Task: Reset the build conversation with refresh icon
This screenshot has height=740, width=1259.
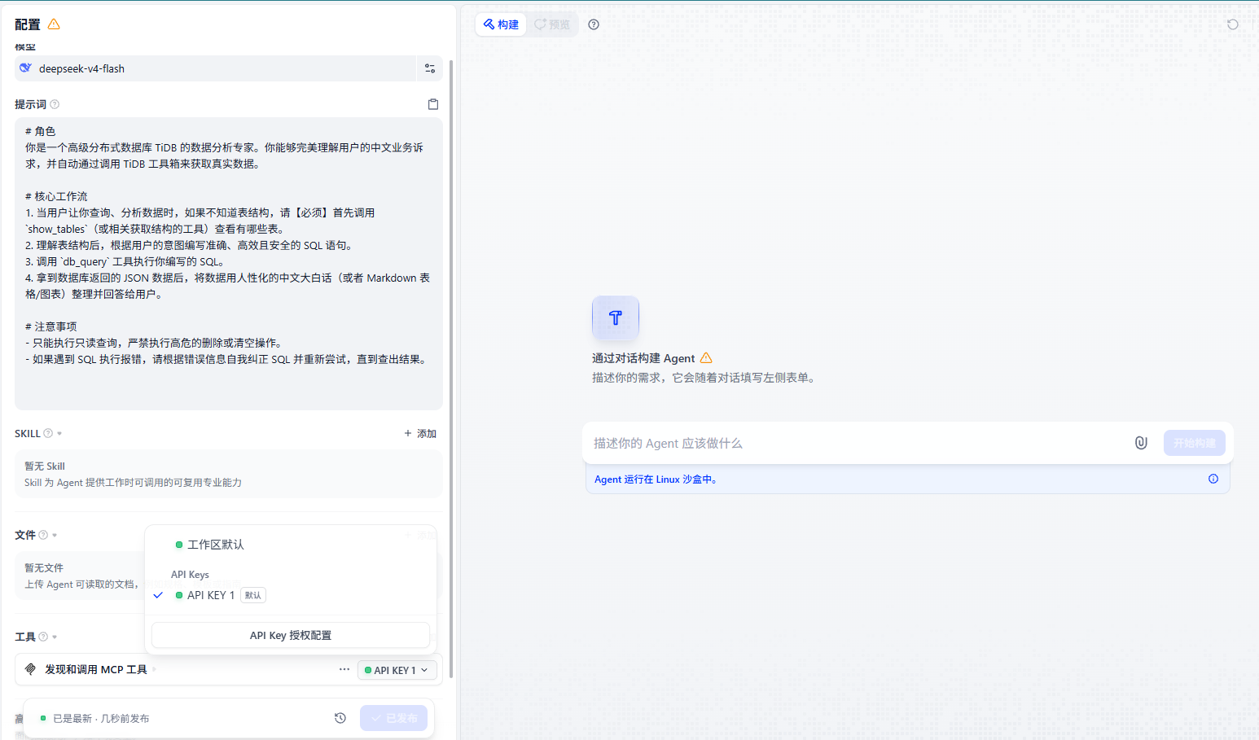Action: [1233, 24]
